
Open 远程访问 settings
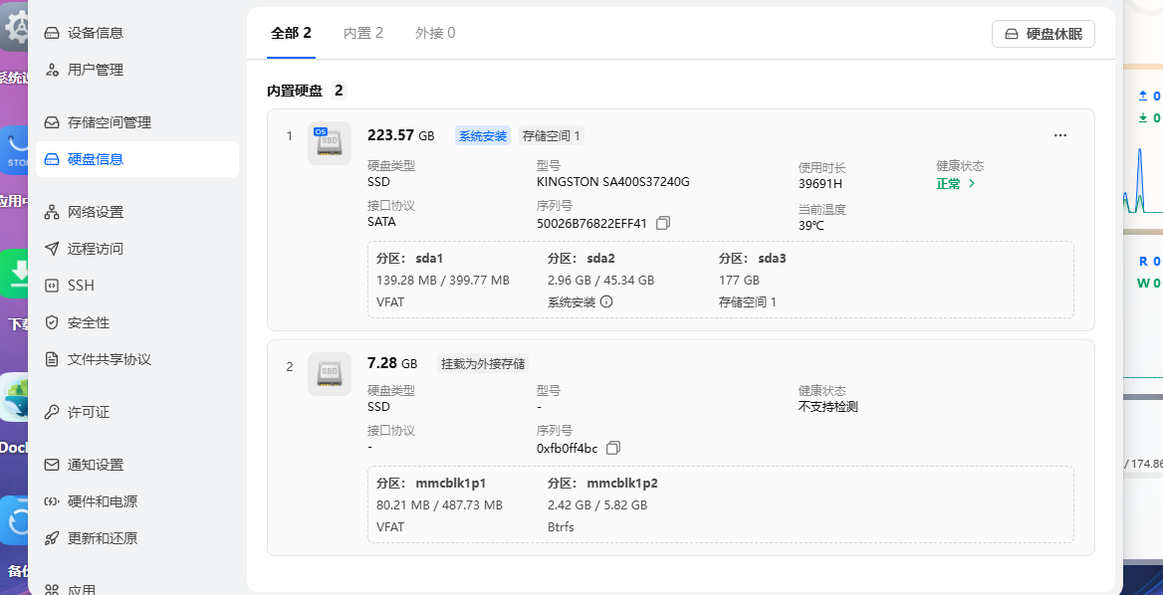point(96,249)
